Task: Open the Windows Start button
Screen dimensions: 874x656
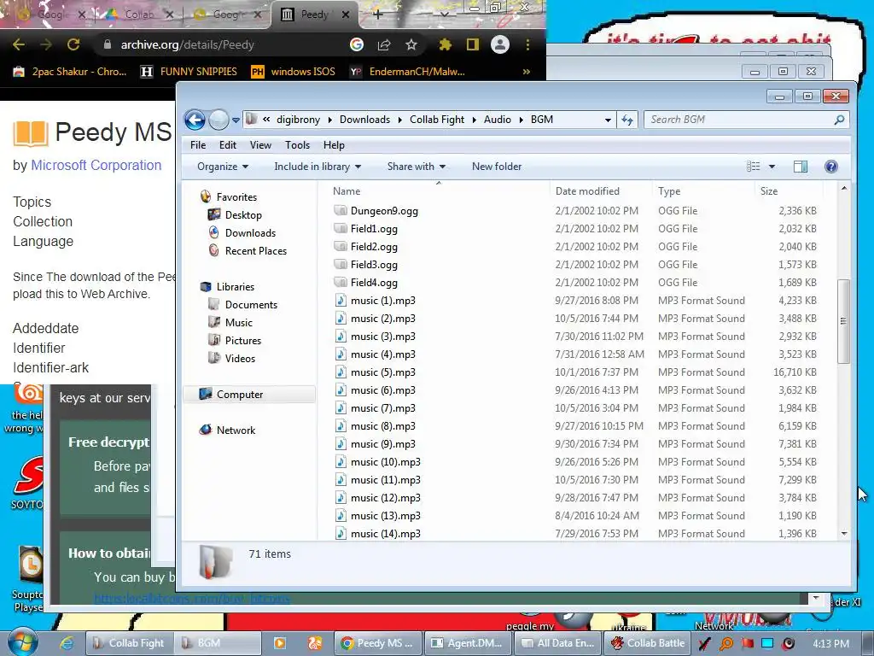Action: (x=22, y=642)
